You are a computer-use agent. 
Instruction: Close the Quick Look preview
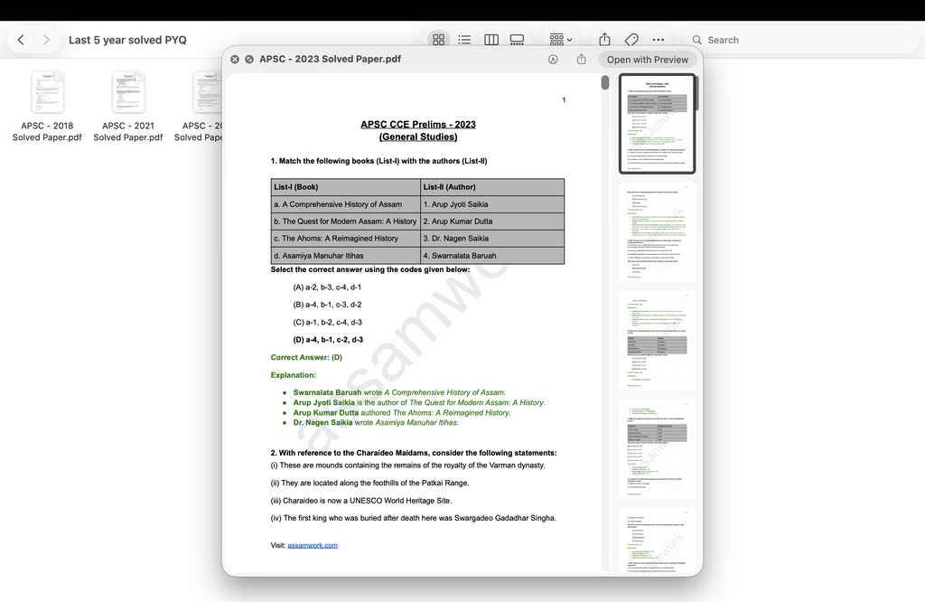[235, 59]
